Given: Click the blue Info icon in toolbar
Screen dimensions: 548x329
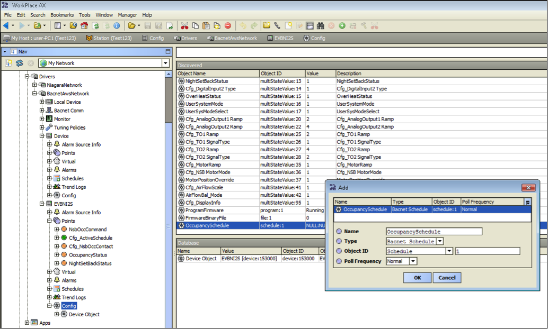Looking at the screenshot, I should [117, 26].
